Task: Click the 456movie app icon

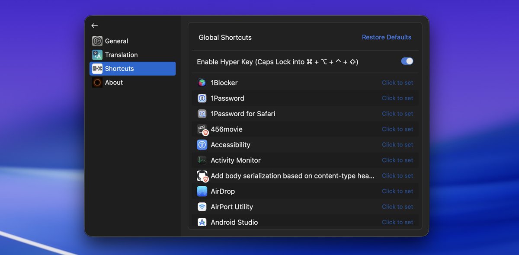Action: (202, 130)
